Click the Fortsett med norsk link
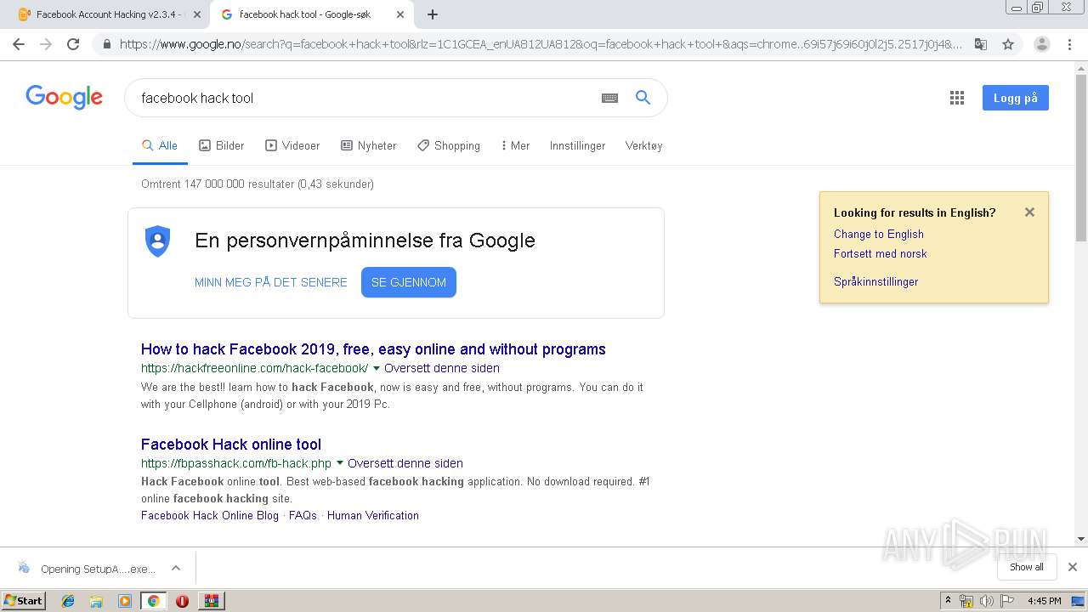1088x612 pixels. 881,253
